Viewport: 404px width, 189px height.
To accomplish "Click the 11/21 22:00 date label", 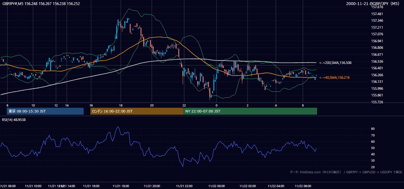I will pos(184,186).
